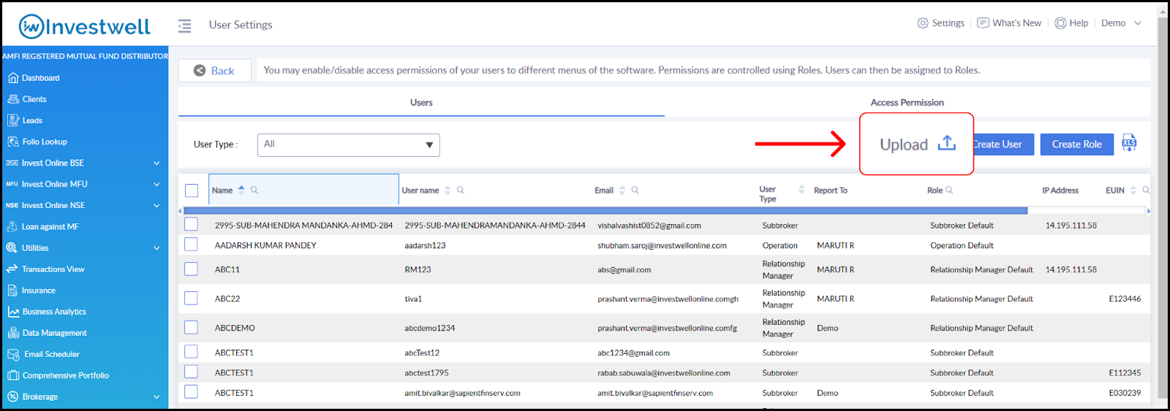Switch to Access Permission tab
1170x411 pixels.
(907, 103)
